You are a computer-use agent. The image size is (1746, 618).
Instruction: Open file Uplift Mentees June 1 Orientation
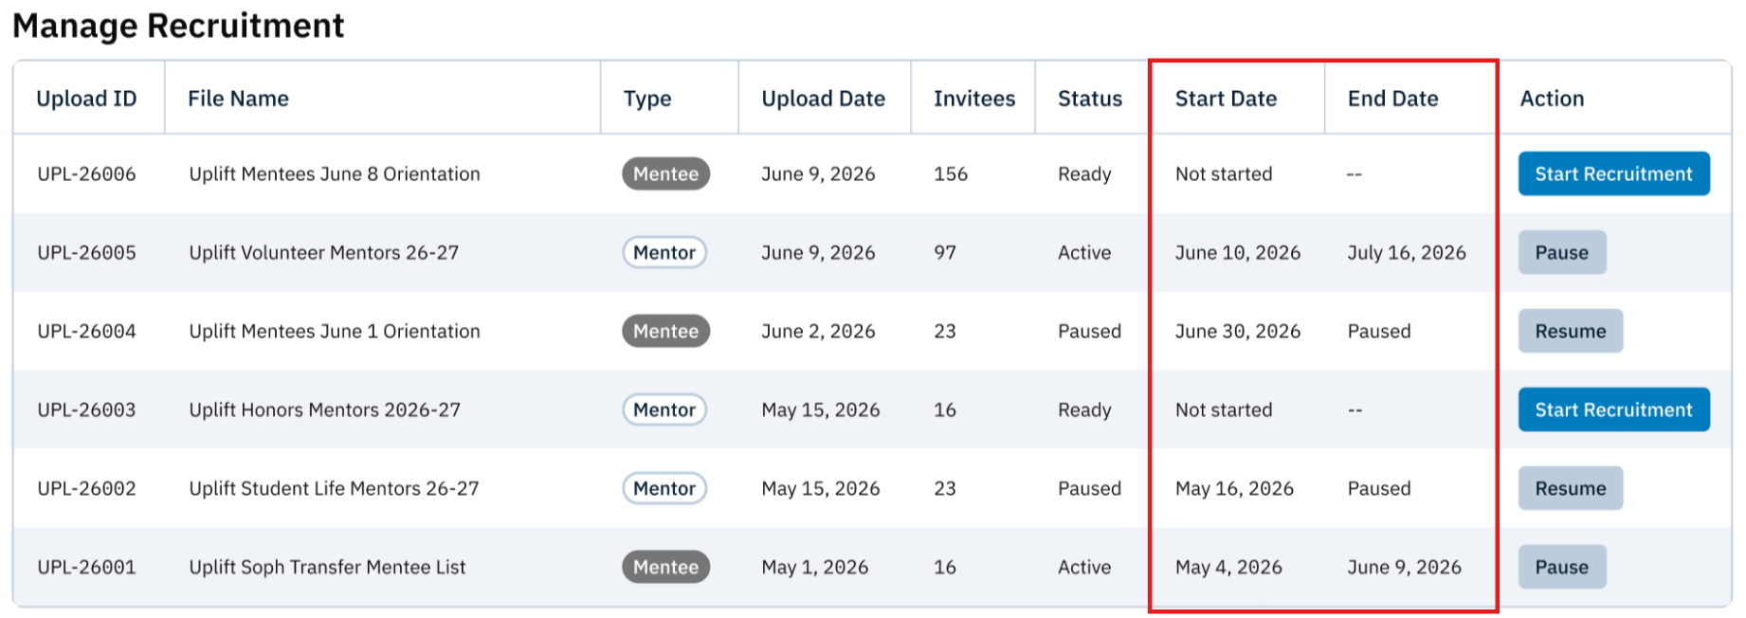click(x=335, y=331)
